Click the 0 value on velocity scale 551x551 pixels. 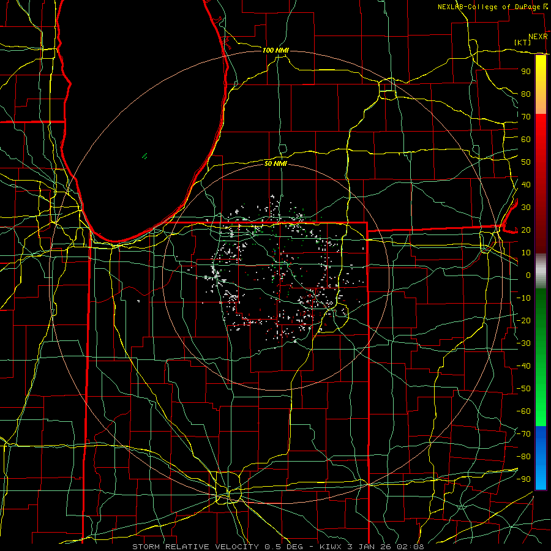point(528,275)
